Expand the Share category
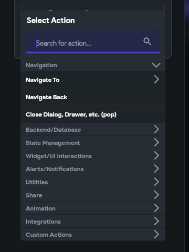Viewport: 189px width, 252px height. tap(93, 195)
